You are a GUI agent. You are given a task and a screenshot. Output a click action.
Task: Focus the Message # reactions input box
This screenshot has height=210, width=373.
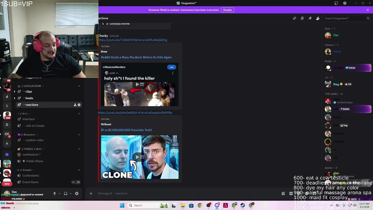186,193
